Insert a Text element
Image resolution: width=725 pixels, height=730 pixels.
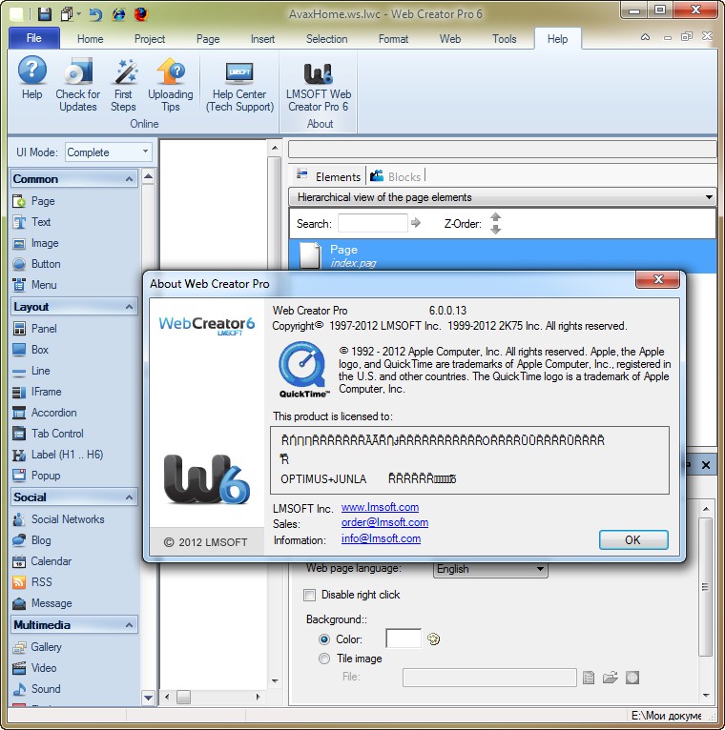click(32, 222)
